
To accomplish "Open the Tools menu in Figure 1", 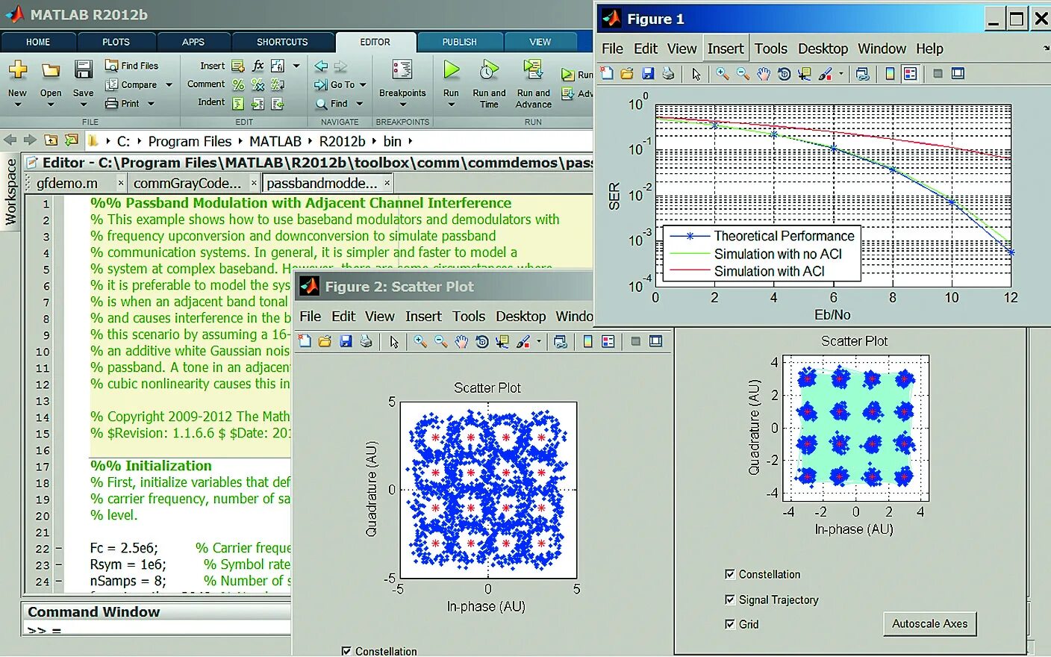I will click(770, 49).
